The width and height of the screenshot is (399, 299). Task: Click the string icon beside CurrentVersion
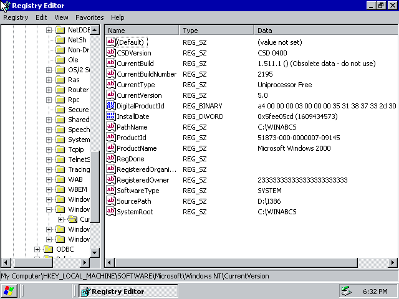tap(111, 95)
